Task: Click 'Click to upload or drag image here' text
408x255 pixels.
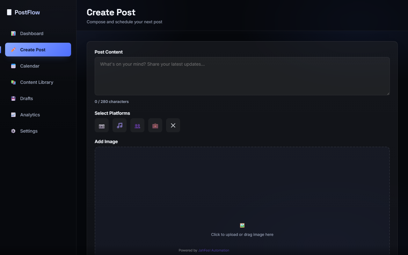Action: point(242,235)
